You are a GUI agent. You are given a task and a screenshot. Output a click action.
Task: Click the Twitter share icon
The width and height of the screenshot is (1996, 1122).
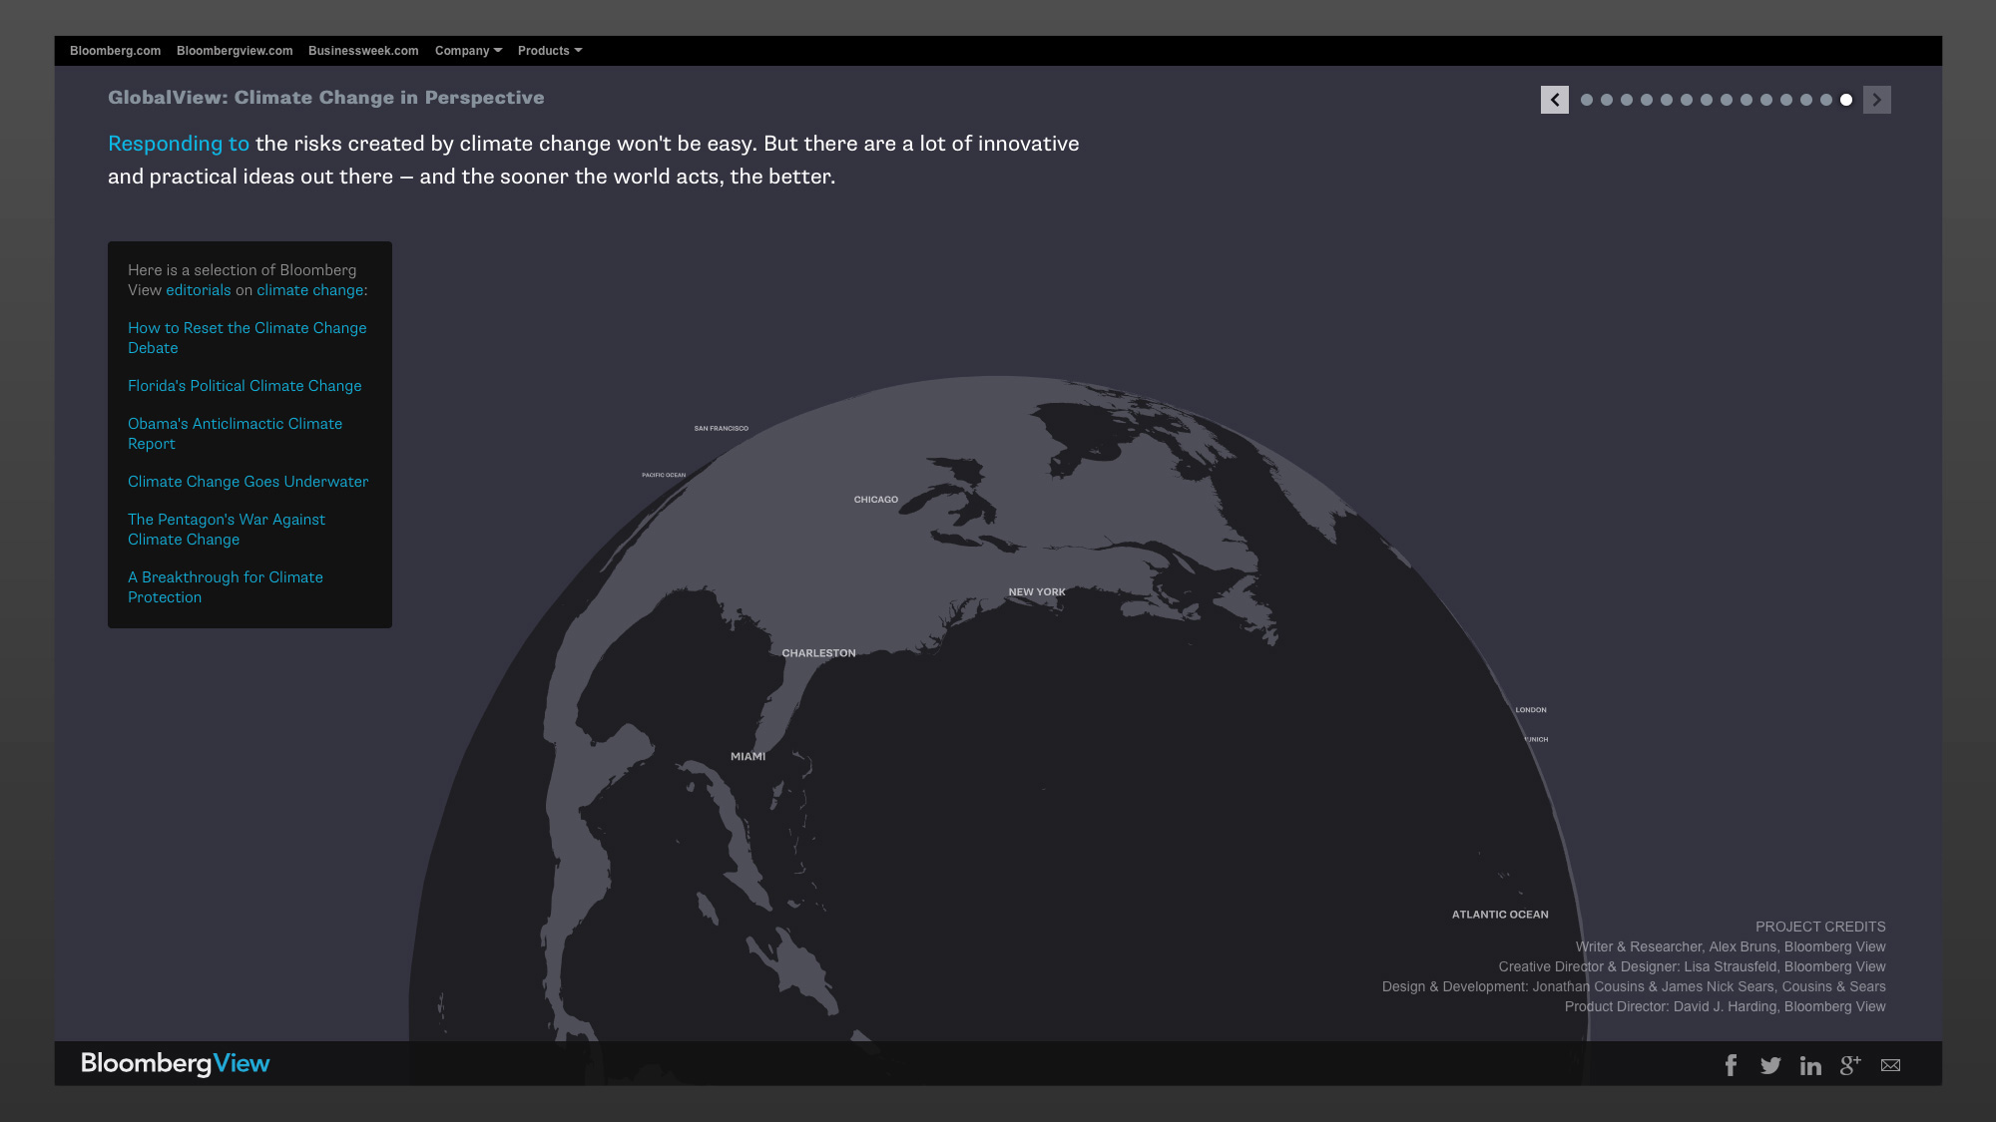(x=1770, y=1065)
